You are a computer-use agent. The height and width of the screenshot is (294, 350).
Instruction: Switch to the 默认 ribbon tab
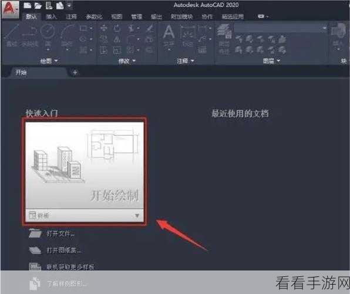(32, 16)
